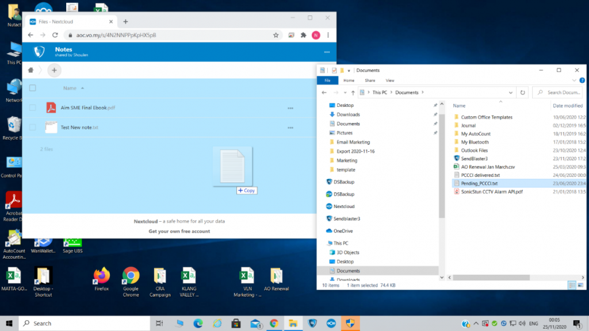
Task: Open the Sage UBS desktop shortcut
Action: point(72,246)
